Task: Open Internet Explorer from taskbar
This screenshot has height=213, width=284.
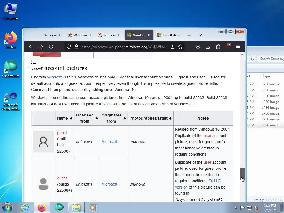Action: (x=25, y=207)
